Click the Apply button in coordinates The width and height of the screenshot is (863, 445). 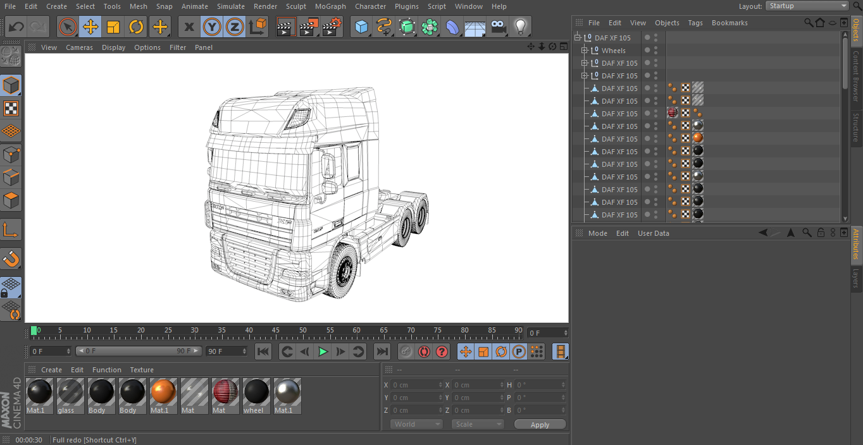coord(540,424)
